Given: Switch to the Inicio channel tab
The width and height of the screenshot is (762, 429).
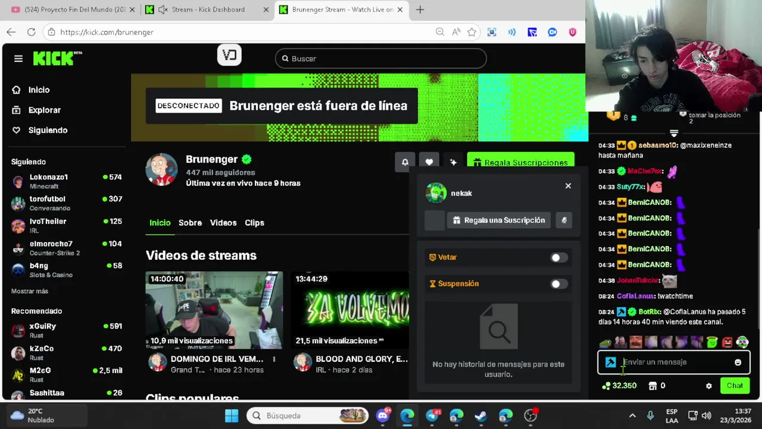Looking at the screenshot, I should tap(160, 223).
